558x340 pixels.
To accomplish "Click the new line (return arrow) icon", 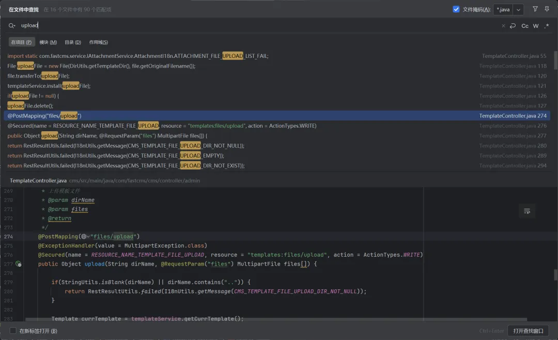I will (x=513, y=26).
